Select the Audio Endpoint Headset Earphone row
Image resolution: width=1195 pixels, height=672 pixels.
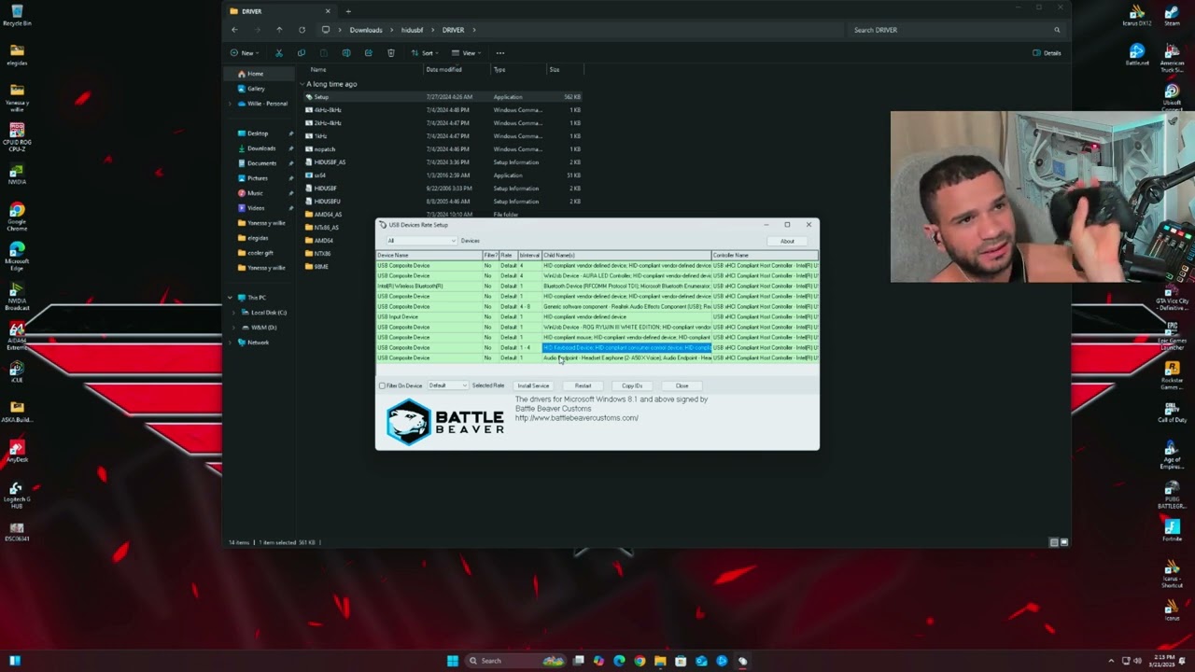point(597,357)
